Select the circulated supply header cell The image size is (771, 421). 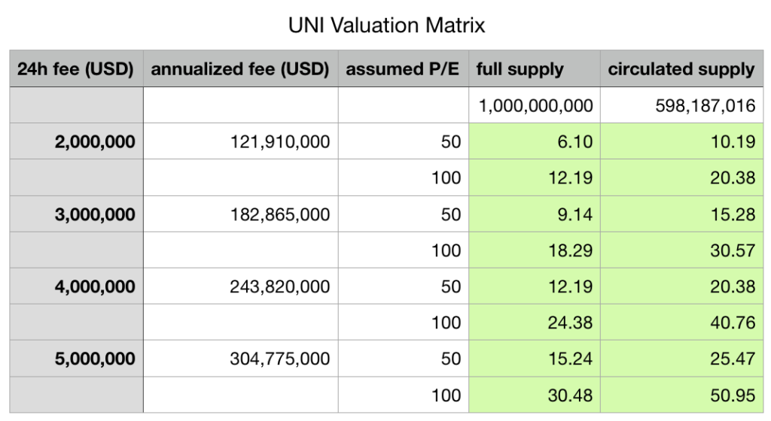pyautogui.click(x=681, y=68)
